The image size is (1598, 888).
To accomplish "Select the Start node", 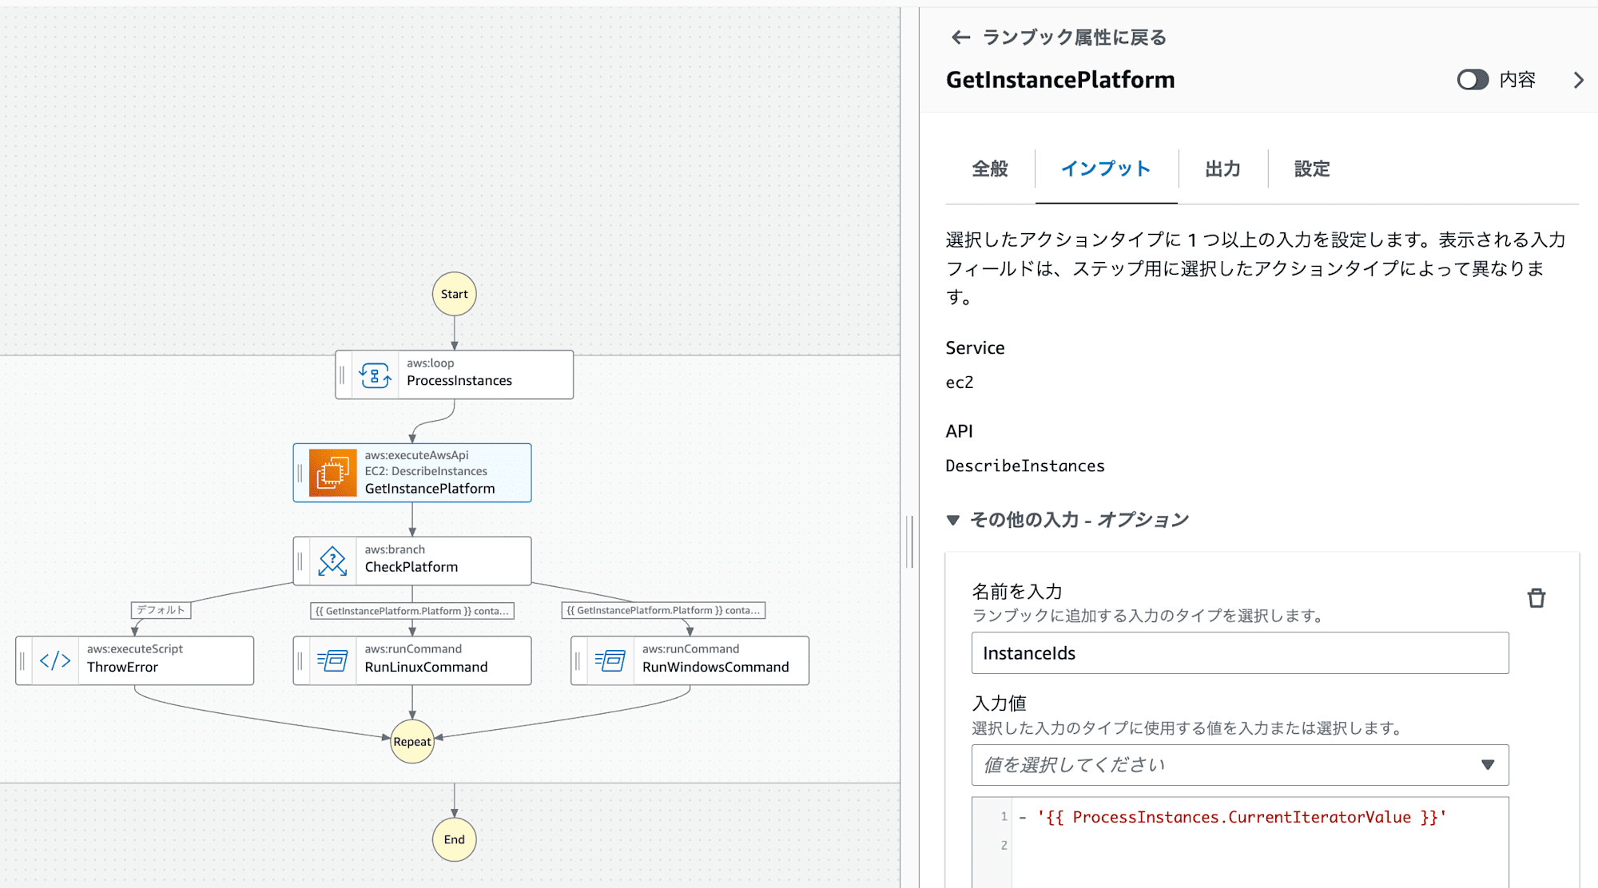I will pyautogui.click(x=455, y=294).
